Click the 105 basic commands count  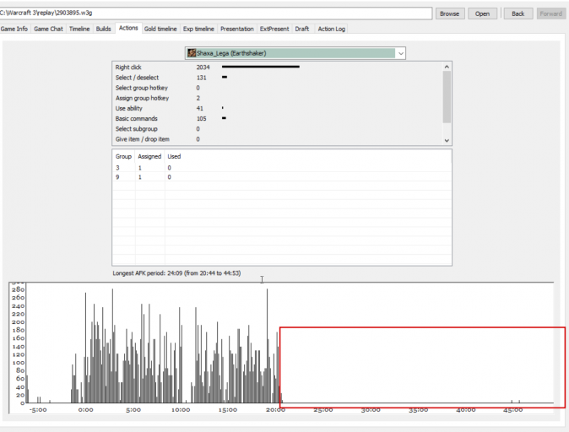pyautogui.click(x=201, y=119)
